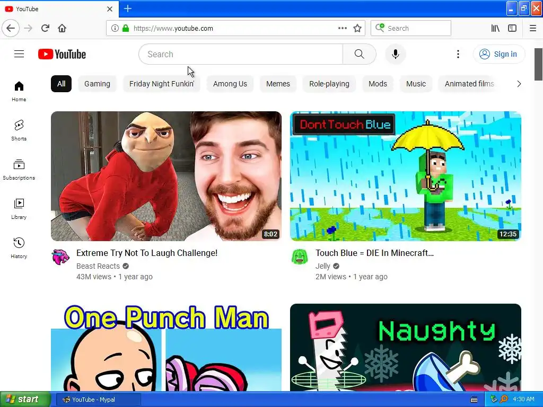Select the Mods chip
The height and width of the screenshot is (407, 543).
[378, 84]
